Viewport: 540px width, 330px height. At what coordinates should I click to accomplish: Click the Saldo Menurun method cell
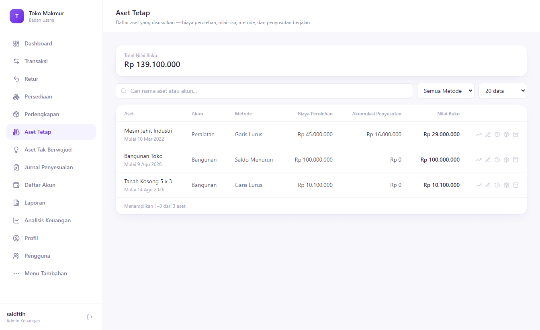point(254,160)
